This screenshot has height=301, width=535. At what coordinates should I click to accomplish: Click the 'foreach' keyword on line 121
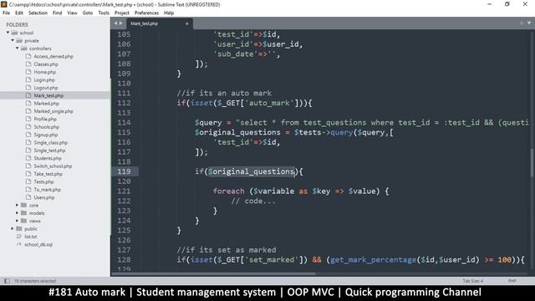point(228,191)
